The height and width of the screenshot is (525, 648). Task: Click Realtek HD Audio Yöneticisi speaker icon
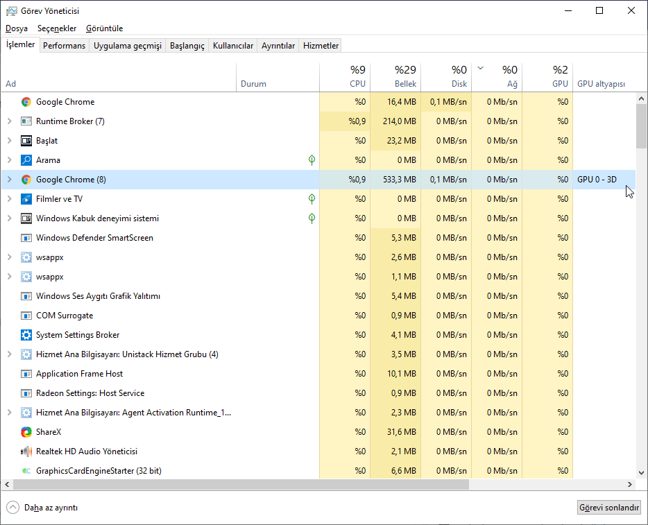(26, 451)
